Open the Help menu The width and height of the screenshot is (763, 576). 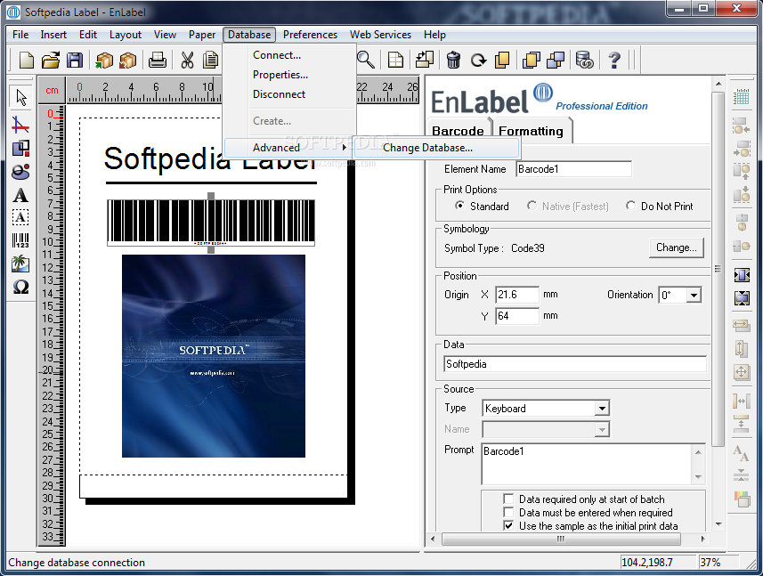tap(434, 35)
